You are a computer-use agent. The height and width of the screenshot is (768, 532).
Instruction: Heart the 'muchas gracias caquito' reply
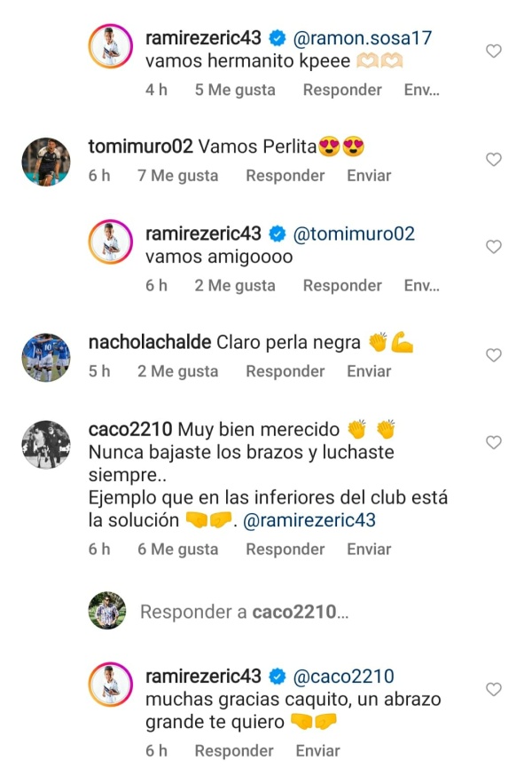[x=494, y=689]
